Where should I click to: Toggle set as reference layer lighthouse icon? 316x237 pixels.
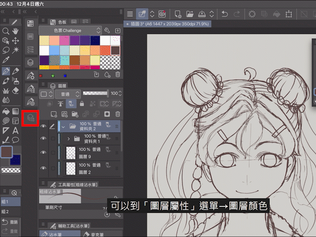tap(60, 104)
